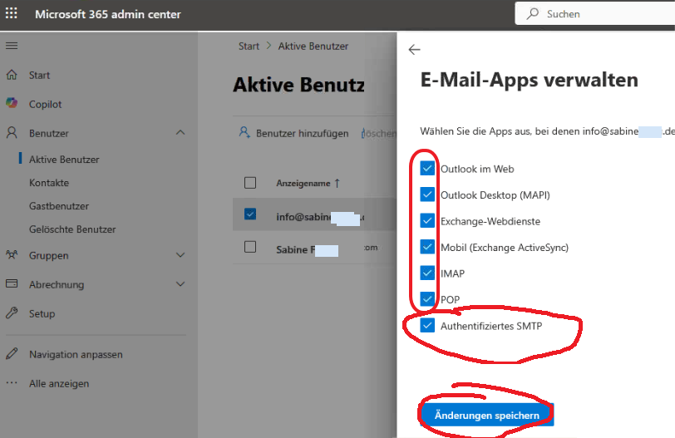Click the ellipsis icon for Alle anzeigen

point(12,382)
